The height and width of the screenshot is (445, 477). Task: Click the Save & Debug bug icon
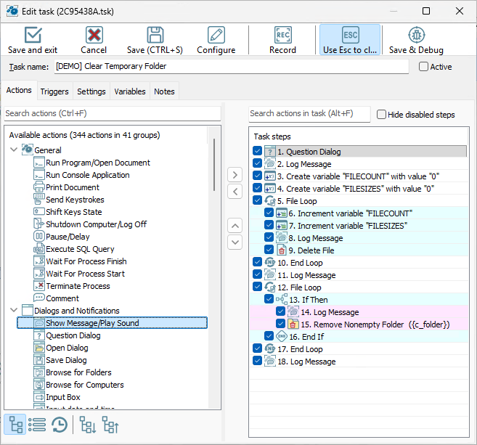(417, 35)
